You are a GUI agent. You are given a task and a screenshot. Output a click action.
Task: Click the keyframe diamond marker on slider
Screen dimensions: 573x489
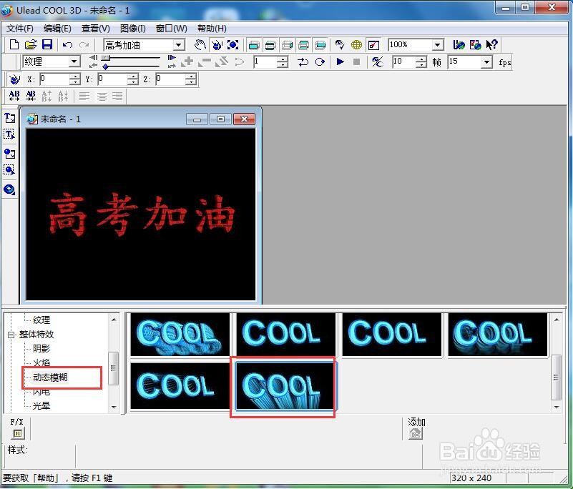click(x=105, y=66)
